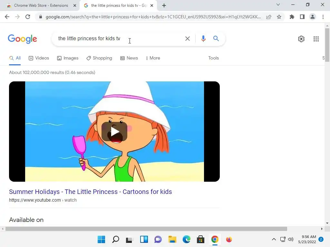The width and height of the screenshot is (330, 247).
Task: Open Chrome's three-dot menu
Action: coord(323,17)
